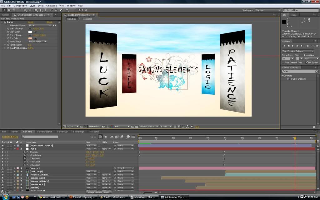Click the Toggle Switches / Modes button
320x200 pixels.
coord(98,192)
